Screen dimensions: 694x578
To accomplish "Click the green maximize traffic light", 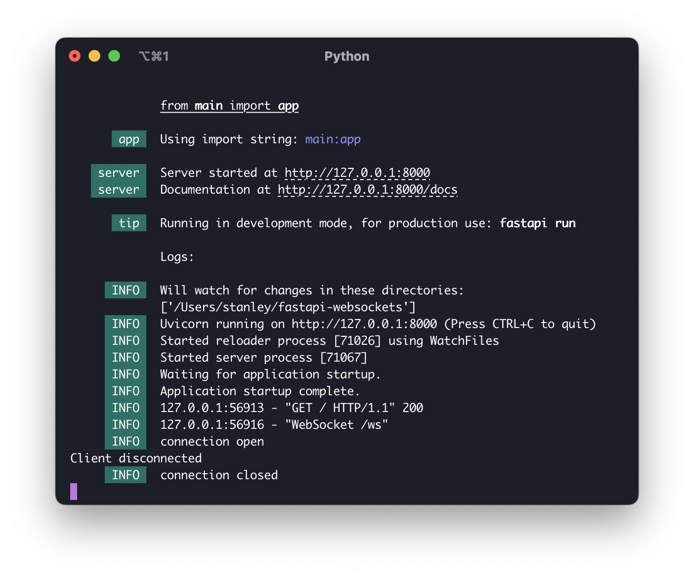I will pos(114,56).
